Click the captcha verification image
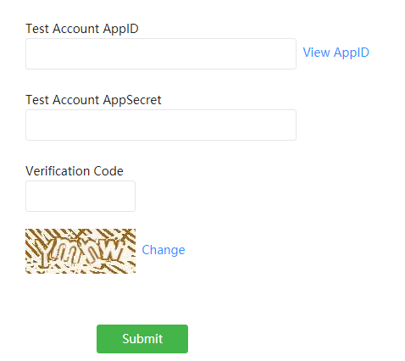 80,251
